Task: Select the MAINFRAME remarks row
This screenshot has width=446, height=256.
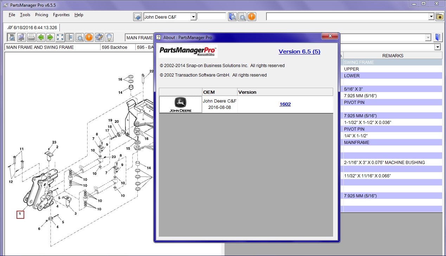Action: coord(393,142)
